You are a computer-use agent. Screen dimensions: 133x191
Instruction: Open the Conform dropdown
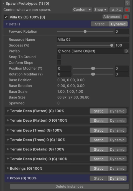coord(82,10)
